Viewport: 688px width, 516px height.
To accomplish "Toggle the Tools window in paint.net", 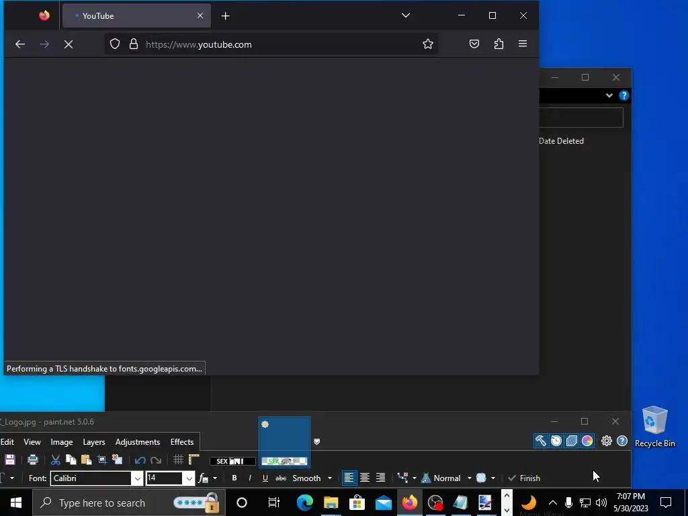I will pyautogui.click(x=541, y=441).
